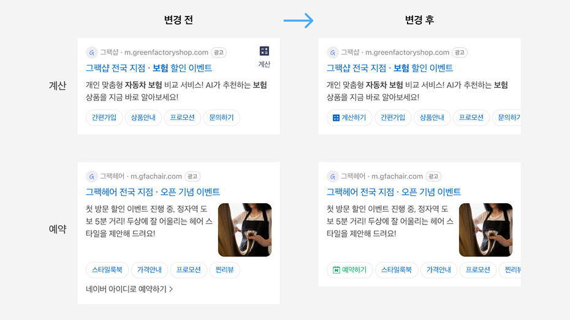Click the hair salon thumbnail in the 변경 후 ad

(485, 229)
